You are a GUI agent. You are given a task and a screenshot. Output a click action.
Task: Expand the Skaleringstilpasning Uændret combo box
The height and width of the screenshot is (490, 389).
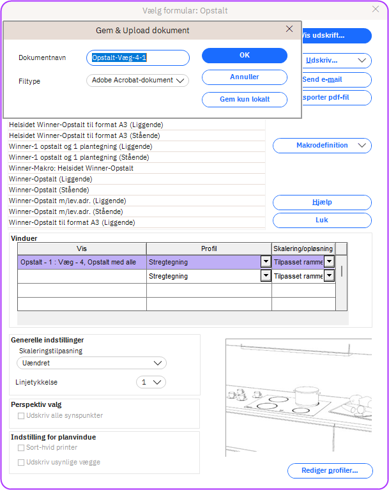pos(91,363)
